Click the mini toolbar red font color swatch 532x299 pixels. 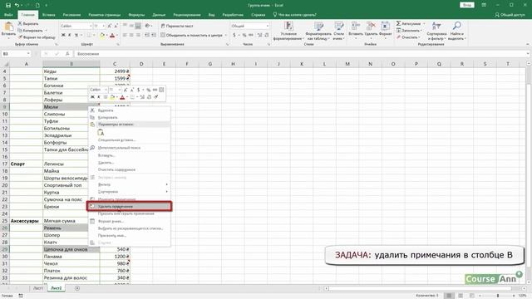tap(122, 97)
